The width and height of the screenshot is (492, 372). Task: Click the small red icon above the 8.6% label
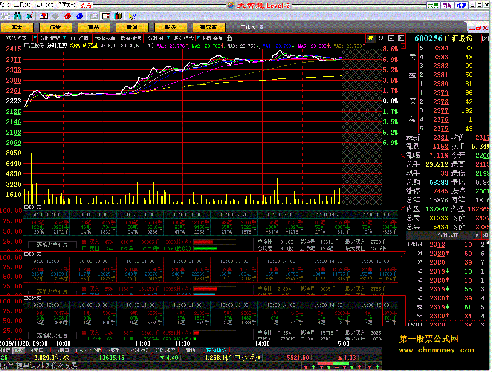[403, 46]
